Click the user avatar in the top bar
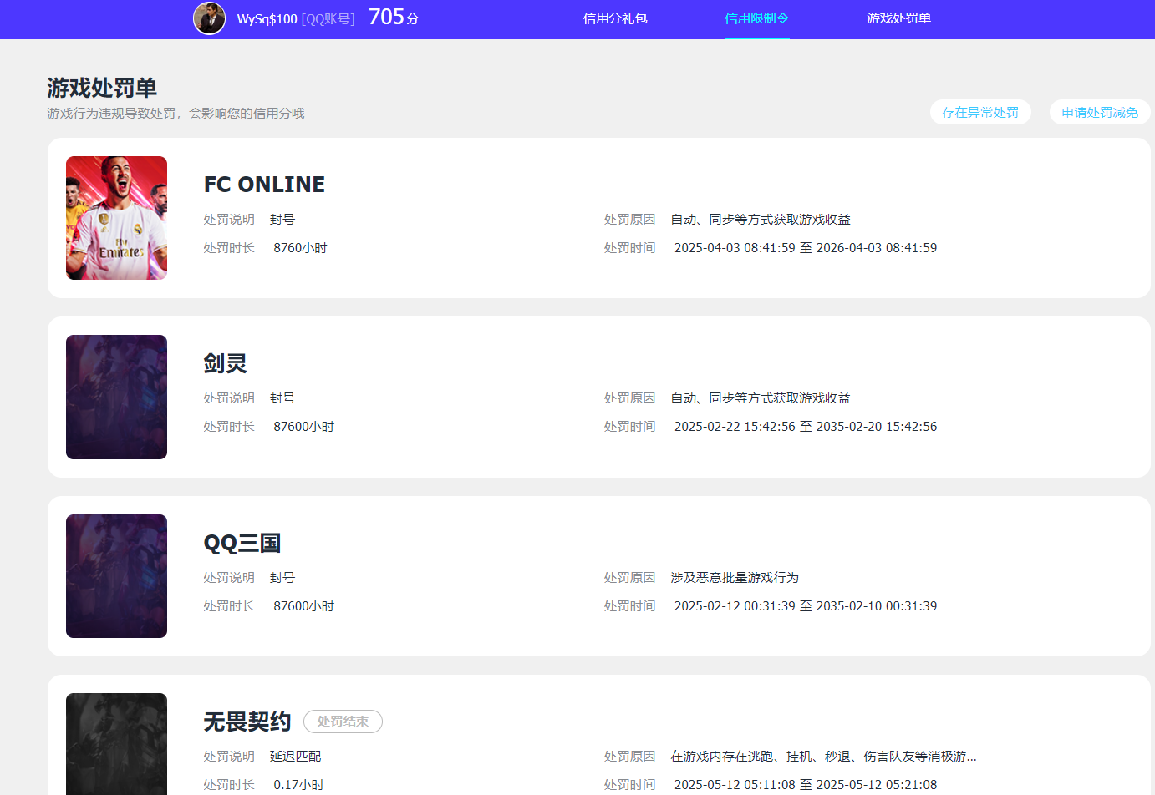 [x=209, y=19]
